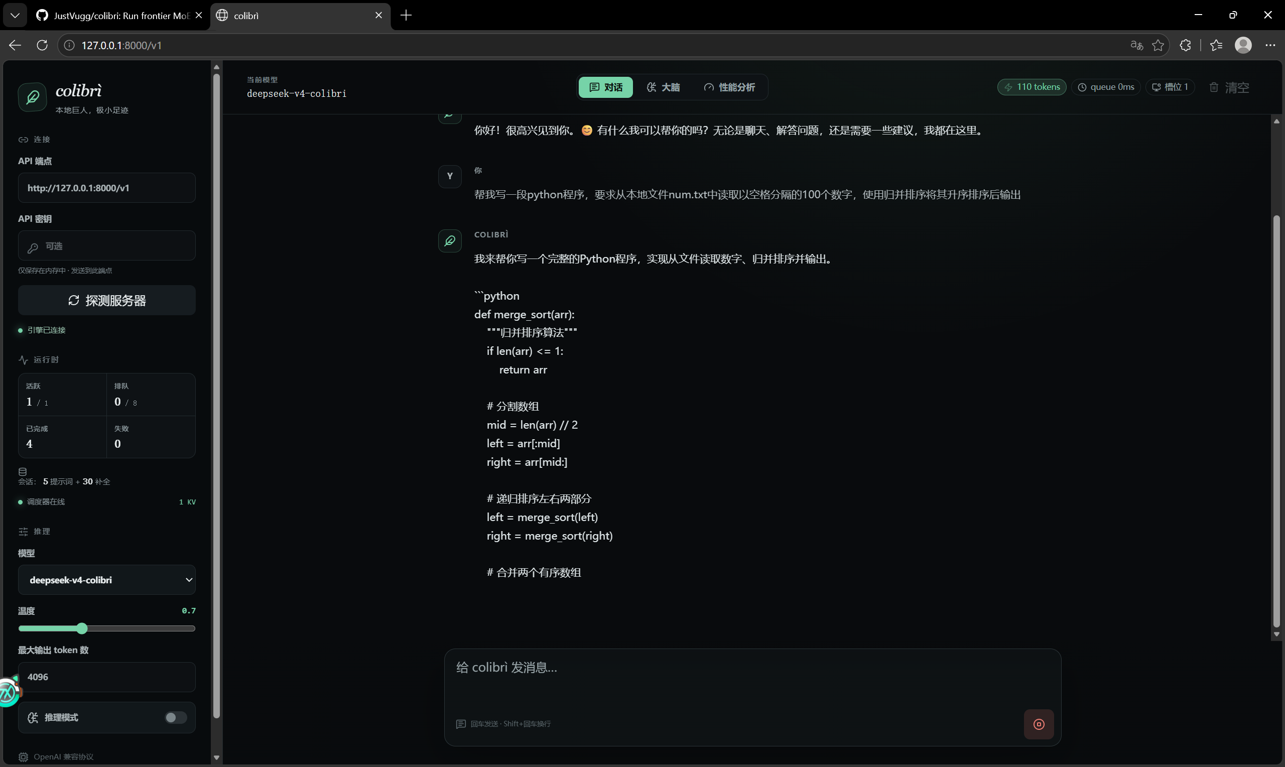Click the 探测服务器 button

(x=107, y=300)
